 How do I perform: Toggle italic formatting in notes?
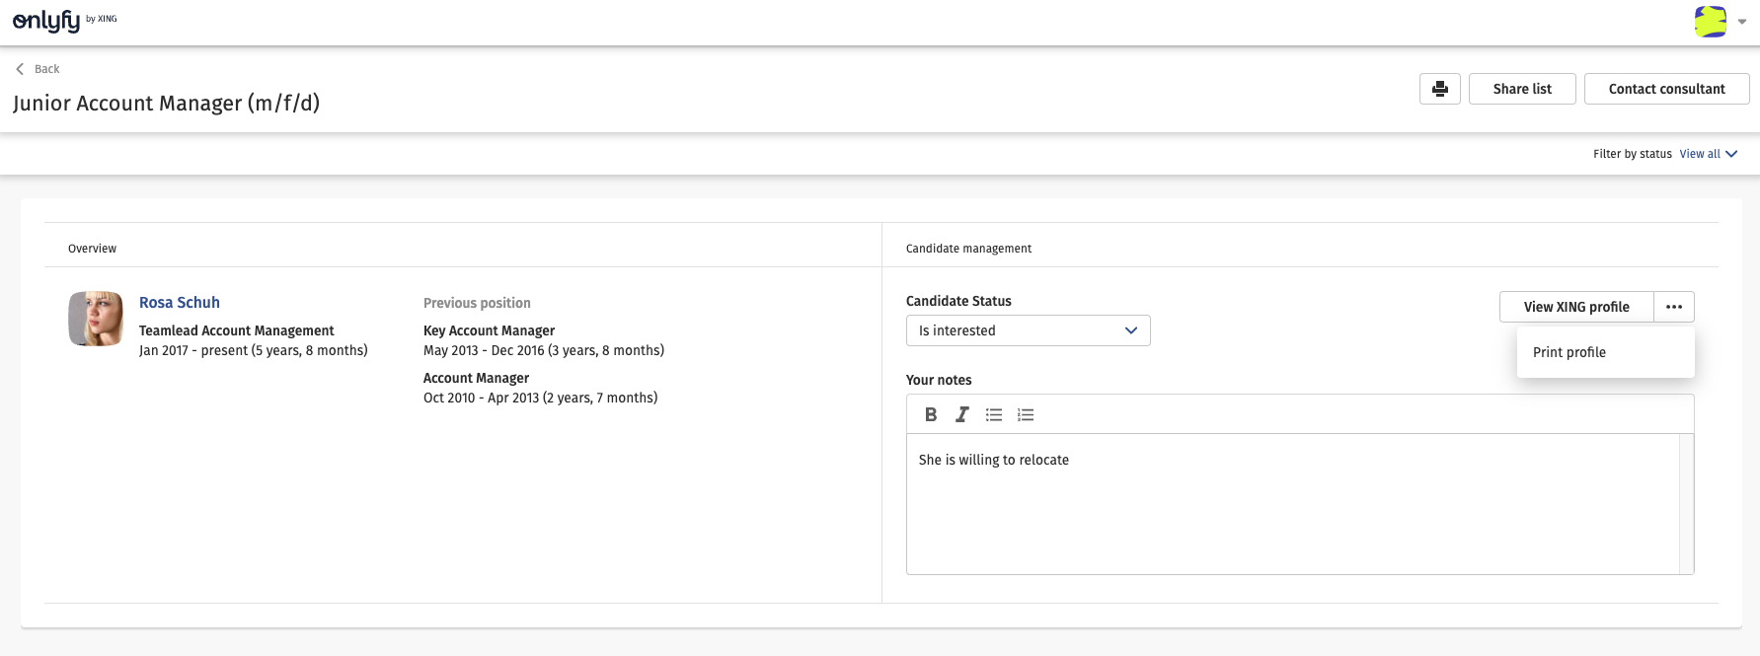click(961, 415)
